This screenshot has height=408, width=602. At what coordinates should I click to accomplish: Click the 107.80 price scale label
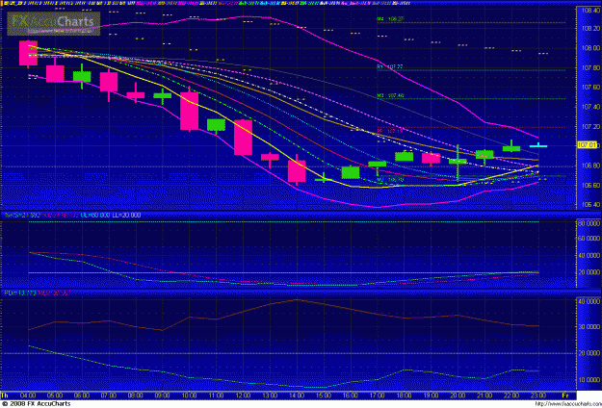[590, 68]
